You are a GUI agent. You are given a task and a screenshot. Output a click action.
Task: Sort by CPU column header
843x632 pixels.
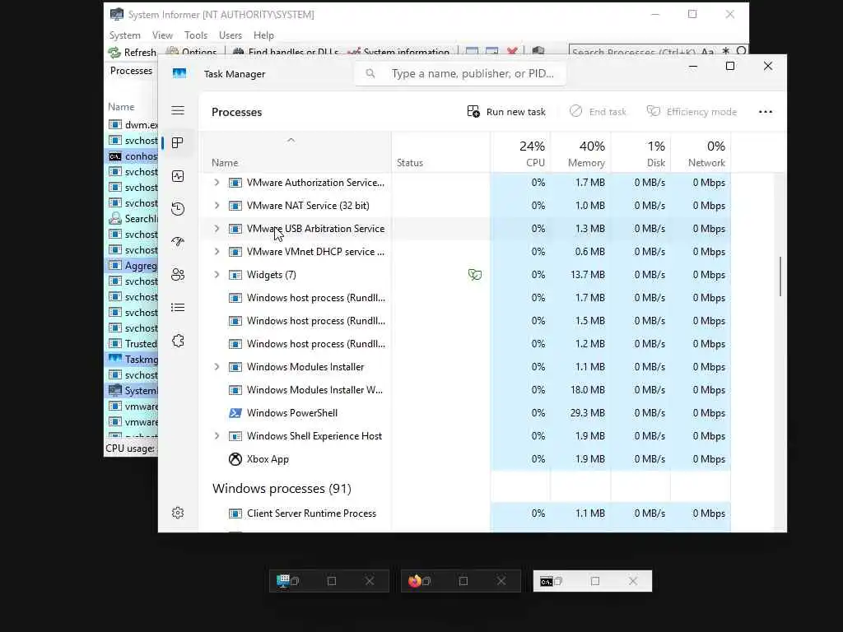point(520,153)
